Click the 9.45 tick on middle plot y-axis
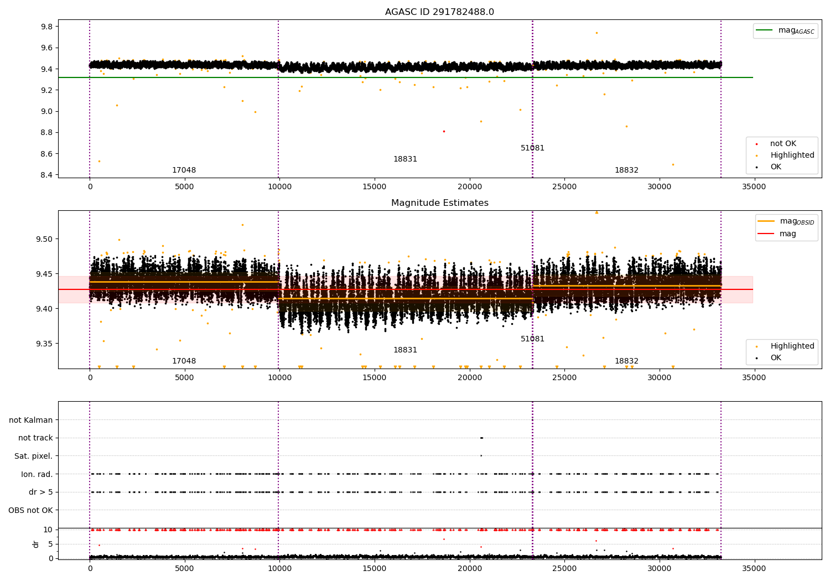Screen dimensions: 830x581 click(45, 274)
